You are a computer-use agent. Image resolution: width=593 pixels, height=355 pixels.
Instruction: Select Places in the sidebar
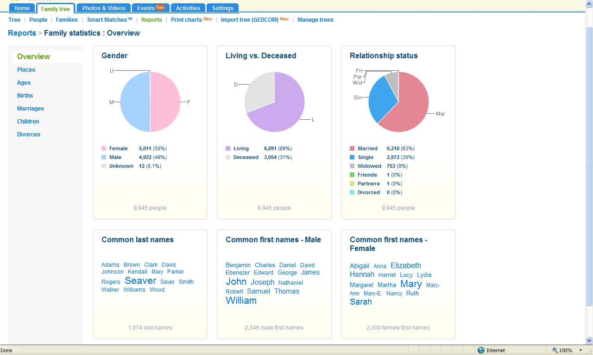pyautogui.click(x=26, y=70)
